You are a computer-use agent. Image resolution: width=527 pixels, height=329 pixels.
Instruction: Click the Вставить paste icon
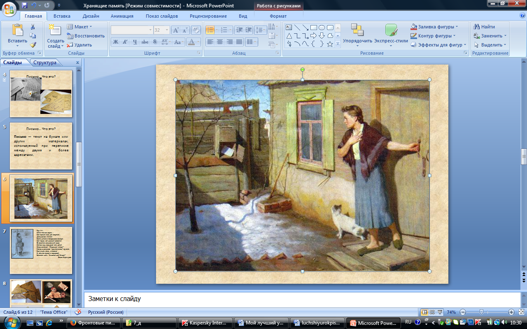tap(18, 31)
